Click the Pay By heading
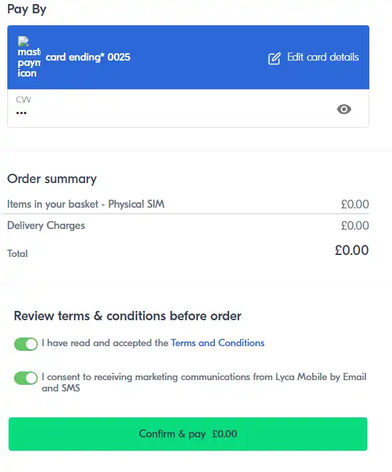Viewport: 392px width, 472px height. pyautogui.click(x=27, y=9)
